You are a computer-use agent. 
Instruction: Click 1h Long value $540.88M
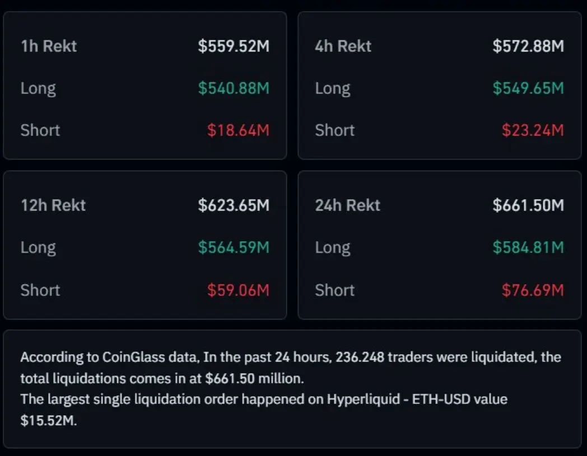(234, 88)
